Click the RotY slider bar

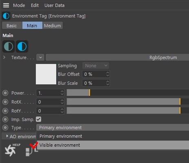(x=127, y=110)
